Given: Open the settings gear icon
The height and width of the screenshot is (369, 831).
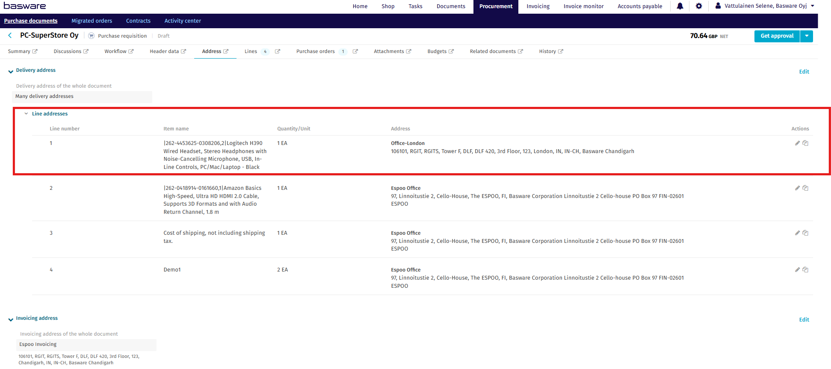Looking at the screenshot, I should [699, 6].
